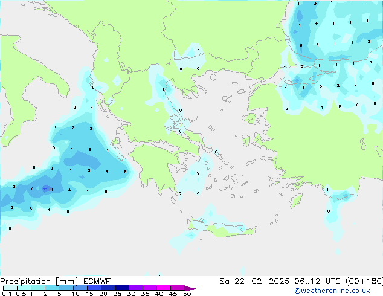Pick the 1–2 mm legend color box
Image resolution: width=383 pixels, height=296 pixels.
pos(38,288)
